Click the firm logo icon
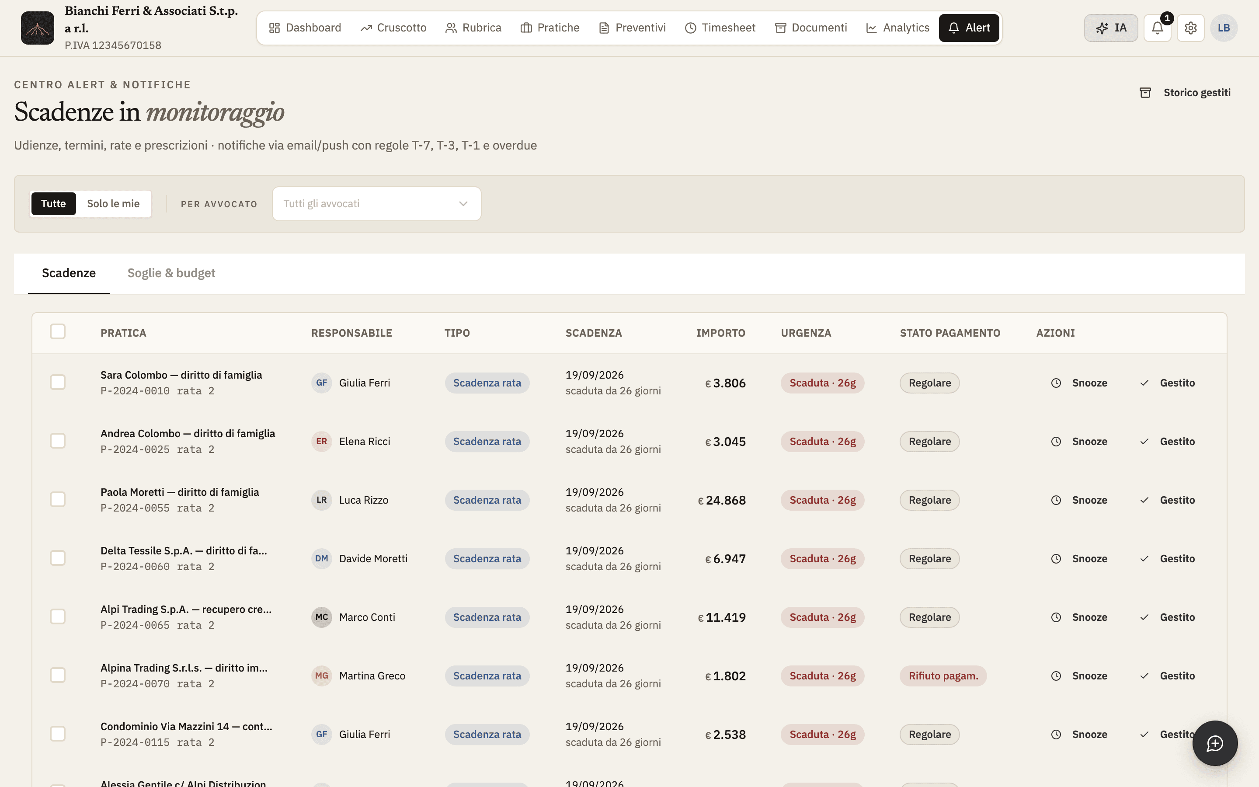Screen dimensions: 1259x787 tap(38, 28)
